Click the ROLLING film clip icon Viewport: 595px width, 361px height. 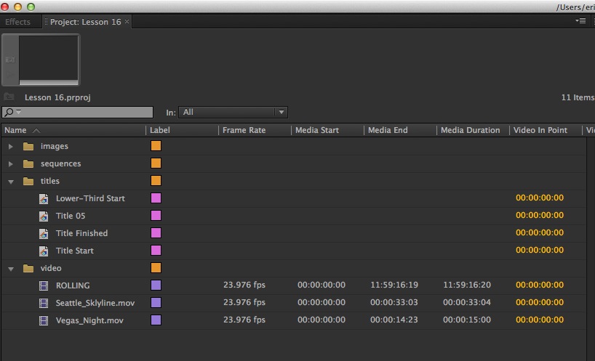click(44, 285)
